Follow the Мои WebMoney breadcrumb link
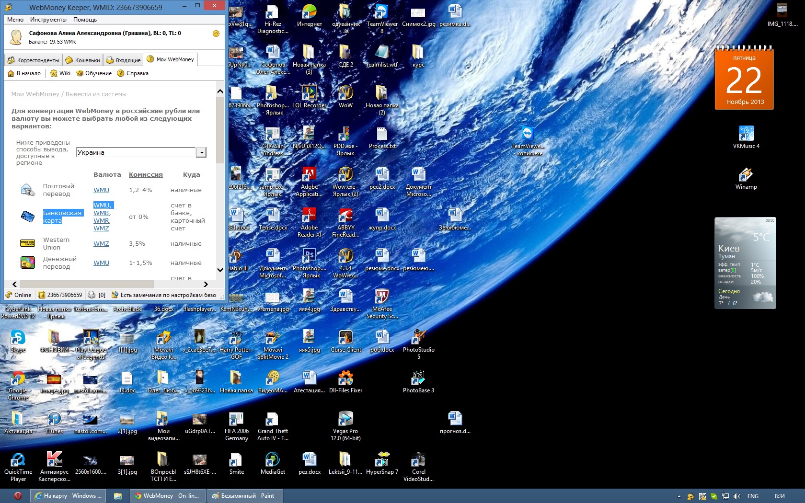This screenshot has height=503, width=805. point(35,94)
